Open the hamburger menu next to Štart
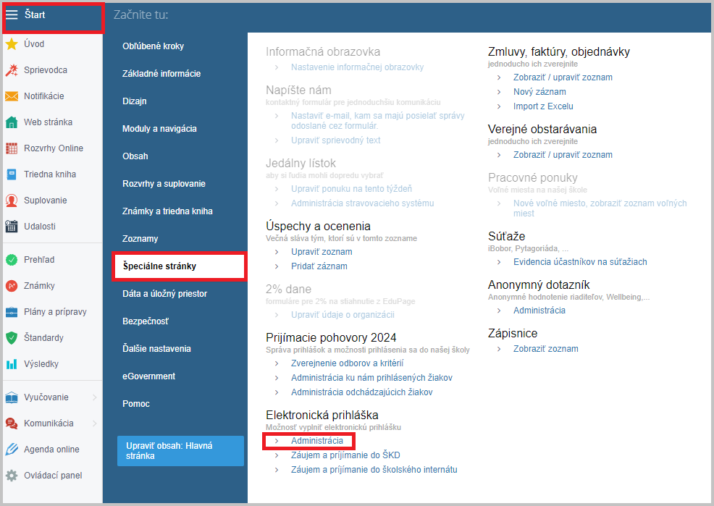 click(12, 14)
